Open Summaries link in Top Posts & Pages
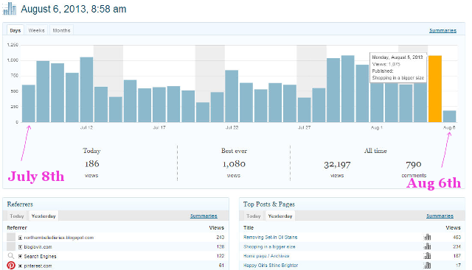This screenshot has height=270, width=472. point(440,216)
